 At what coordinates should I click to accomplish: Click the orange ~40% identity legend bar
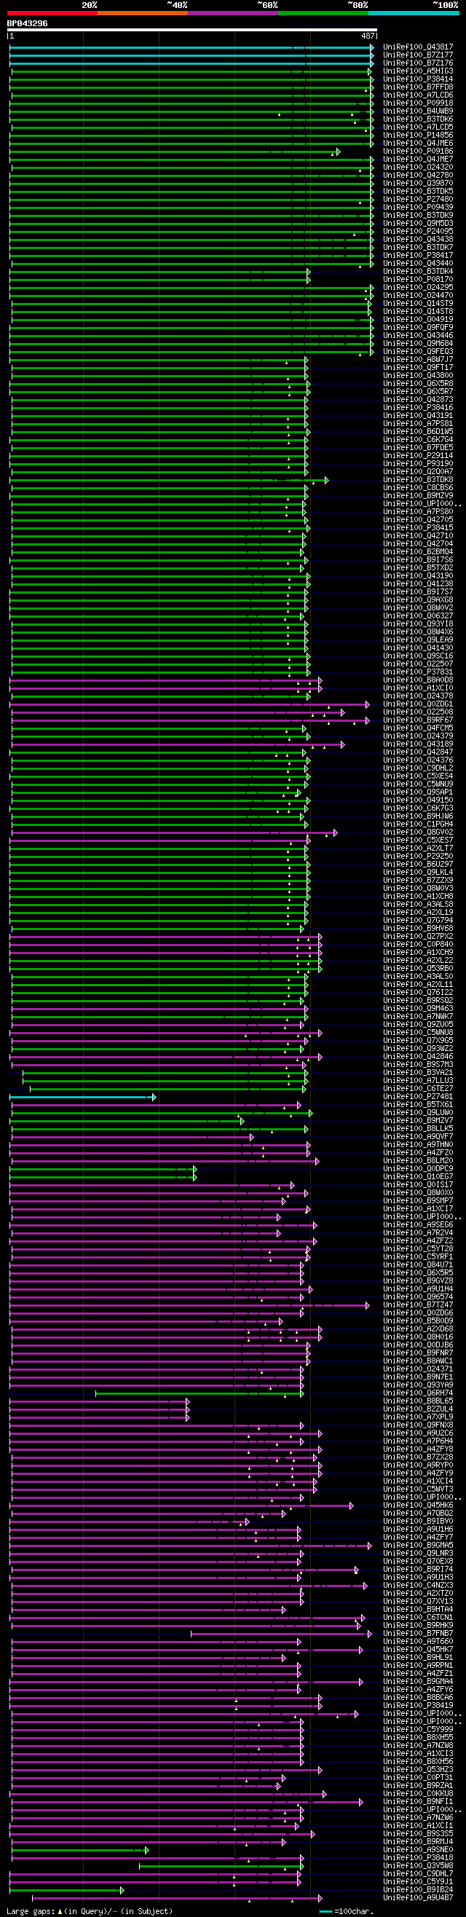[143, 12]
